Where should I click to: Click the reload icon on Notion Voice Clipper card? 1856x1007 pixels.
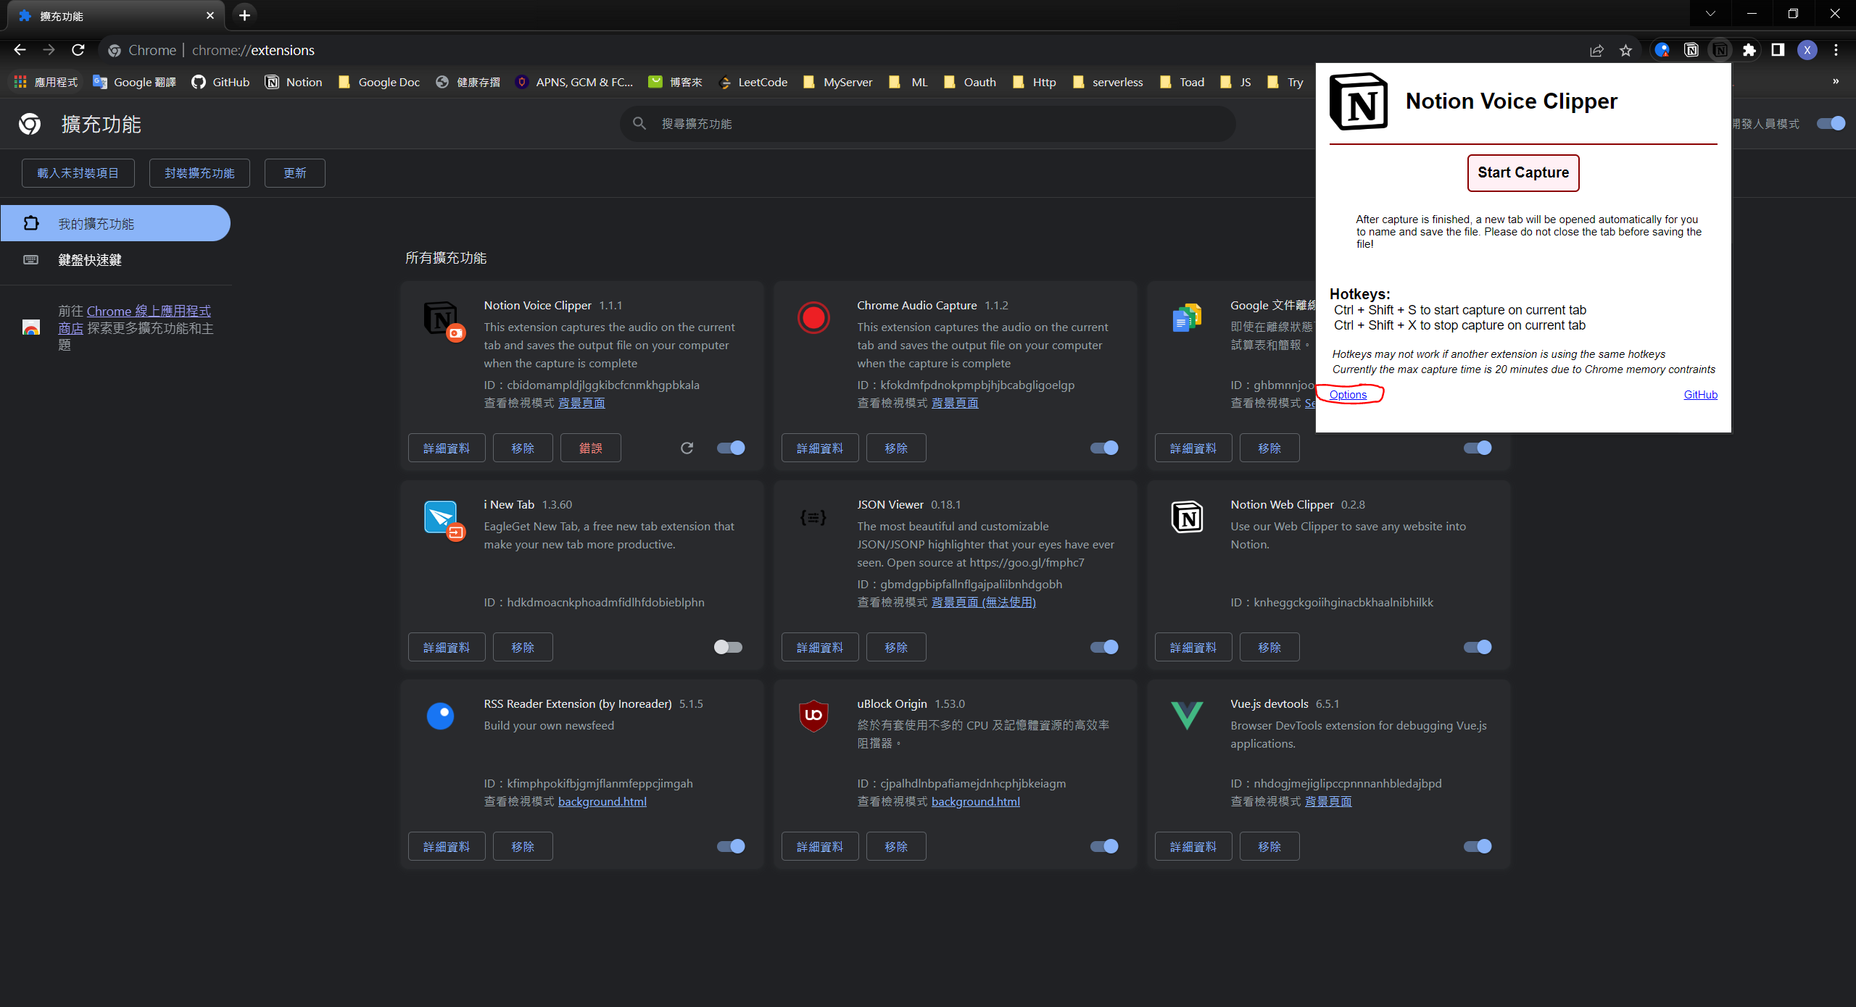[x=687, y=448]
